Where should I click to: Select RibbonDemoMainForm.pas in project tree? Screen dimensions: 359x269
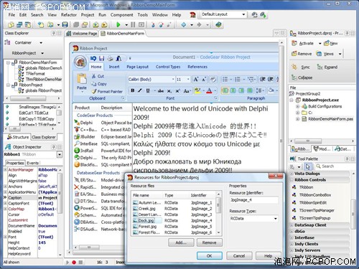click(x=330, y=119)
